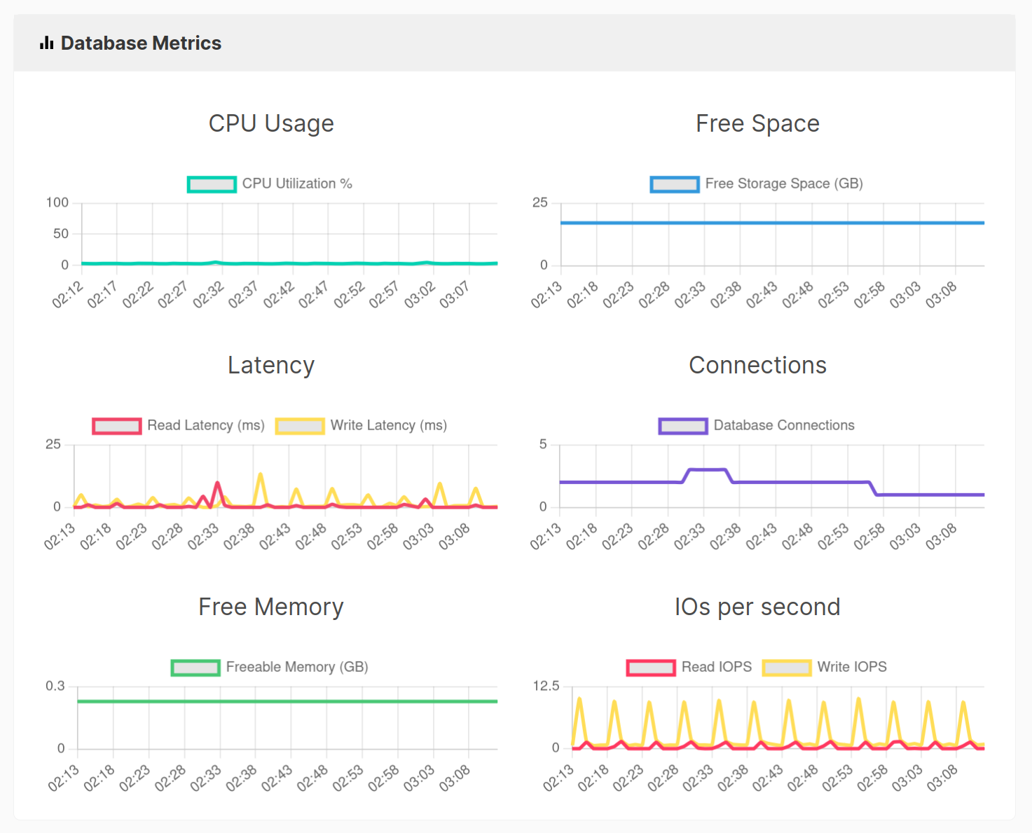Click the Database Metrics panel heading text
This screenshot has height=833, width=1032.
click(141, 43)
